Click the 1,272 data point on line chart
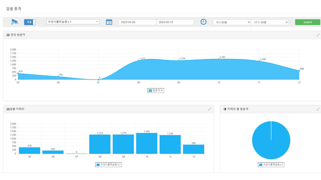321x180 pixels. click(x=138, y=60)
